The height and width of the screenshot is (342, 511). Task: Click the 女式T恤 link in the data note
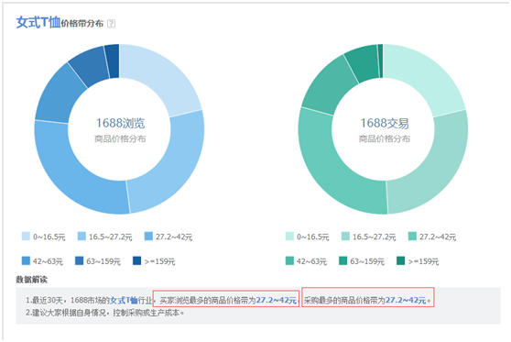pyautogui.click(x=124, y=300)
